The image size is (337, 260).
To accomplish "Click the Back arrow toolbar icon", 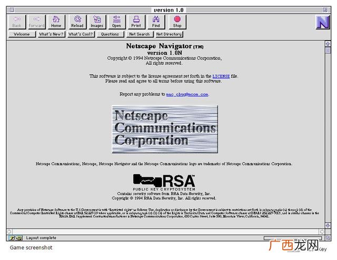I will pos(17,22).
